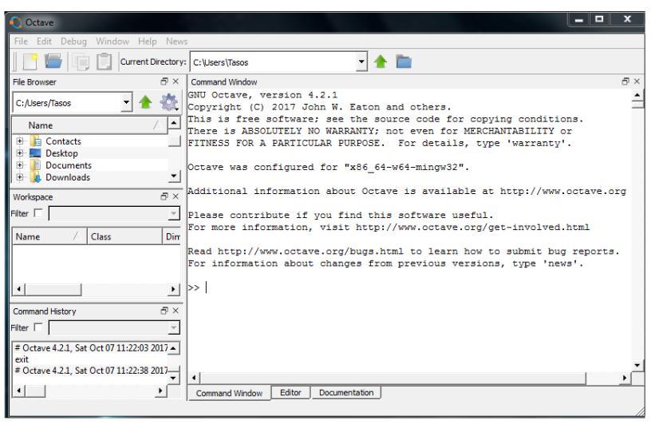Close the Command History panel
Screen dimensions: 651x424
tap(176, 311)
